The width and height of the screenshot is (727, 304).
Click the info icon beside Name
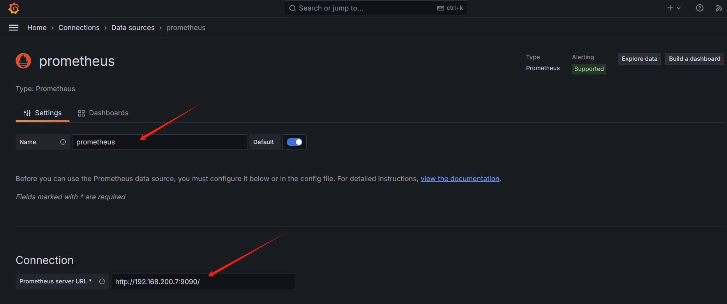pos(63,142)
